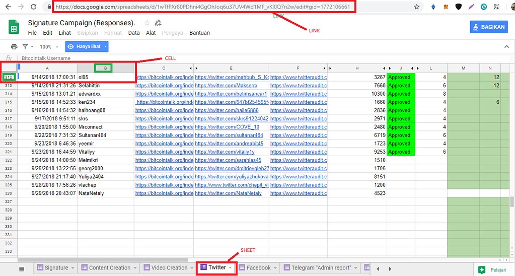Screen dimensions: 515x276
Task: Print the spreadsheet with the printer icon
Action: [14, 47]
